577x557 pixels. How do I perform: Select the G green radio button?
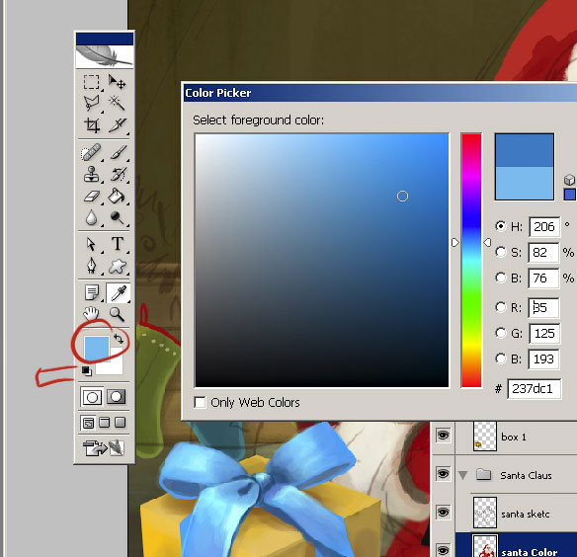(501, 333)
